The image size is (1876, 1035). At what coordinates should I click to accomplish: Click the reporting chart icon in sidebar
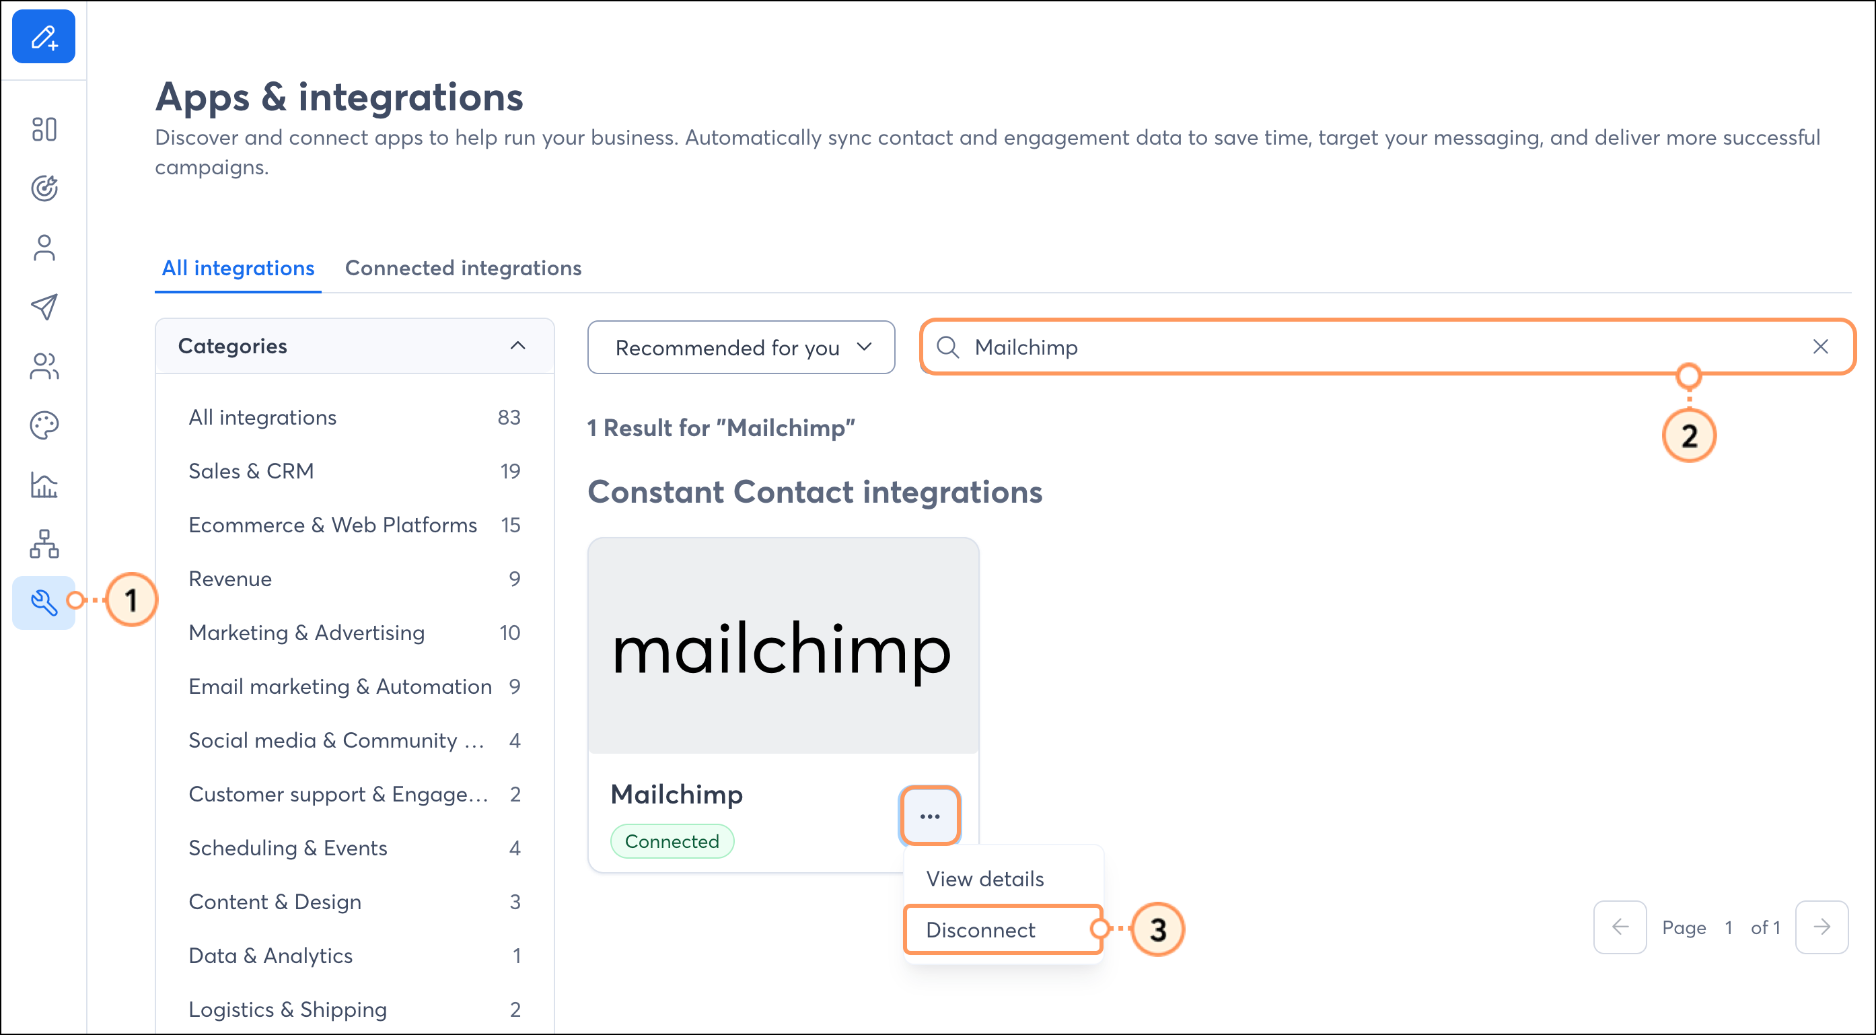pyautogui.click(x=45, y=484)
